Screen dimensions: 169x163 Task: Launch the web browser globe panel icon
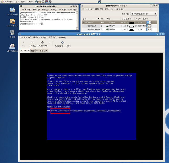point(36,2)
